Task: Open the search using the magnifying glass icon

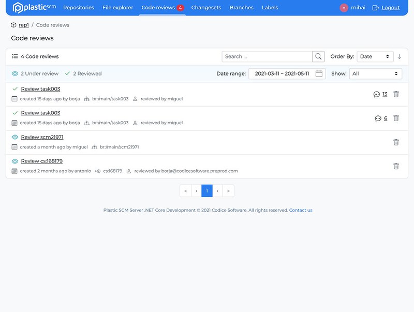Action: 317,56
